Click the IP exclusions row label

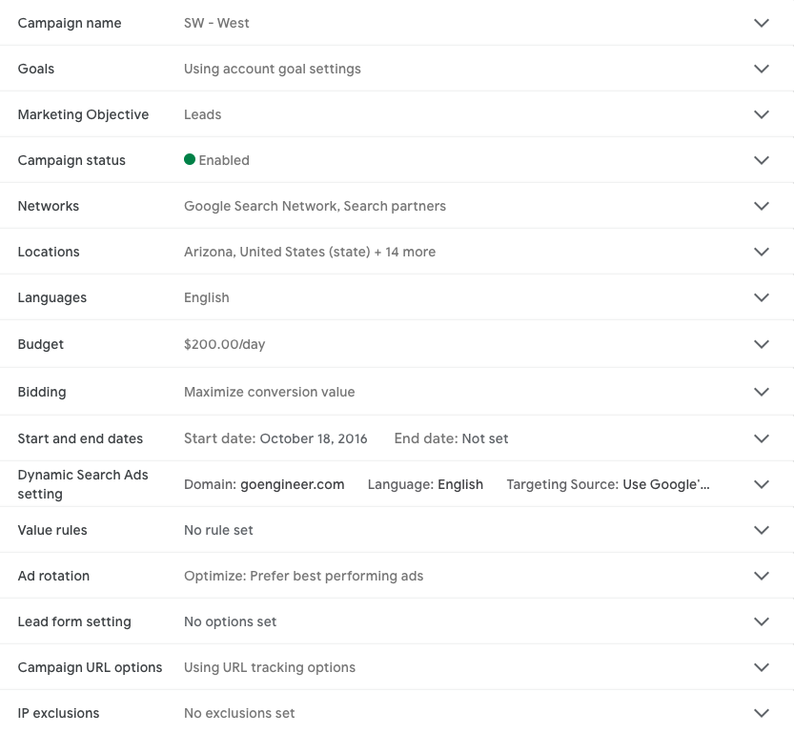pyautogui.click(x=58, y=713)
